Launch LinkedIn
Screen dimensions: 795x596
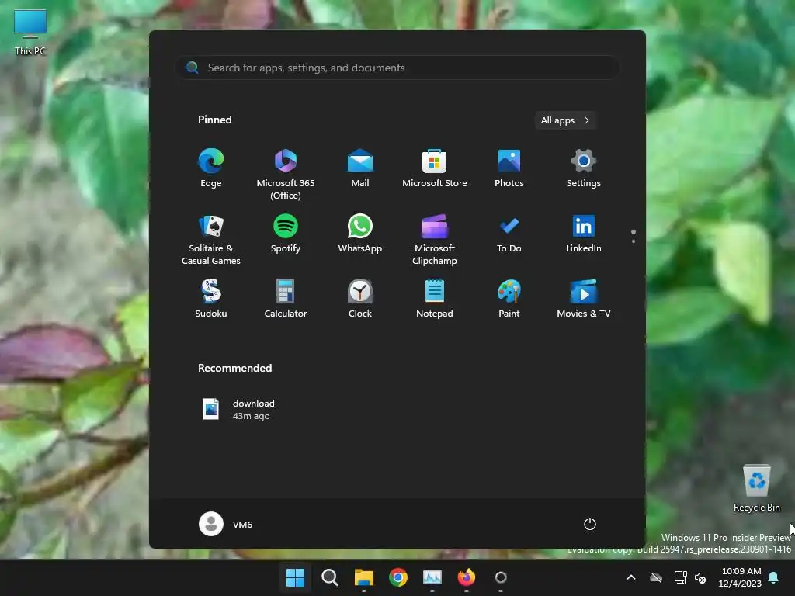(x=584, y=234)
